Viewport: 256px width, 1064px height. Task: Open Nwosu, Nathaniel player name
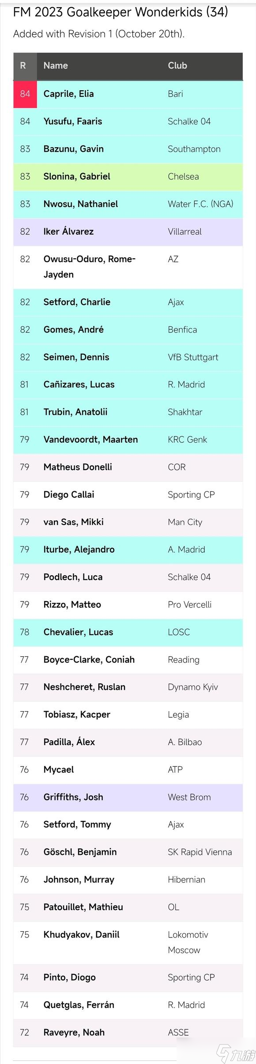(x=81, y=204)
